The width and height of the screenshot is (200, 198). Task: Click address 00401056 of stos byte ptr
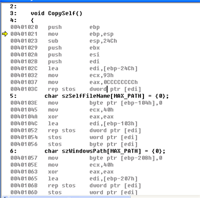[24, 144]
